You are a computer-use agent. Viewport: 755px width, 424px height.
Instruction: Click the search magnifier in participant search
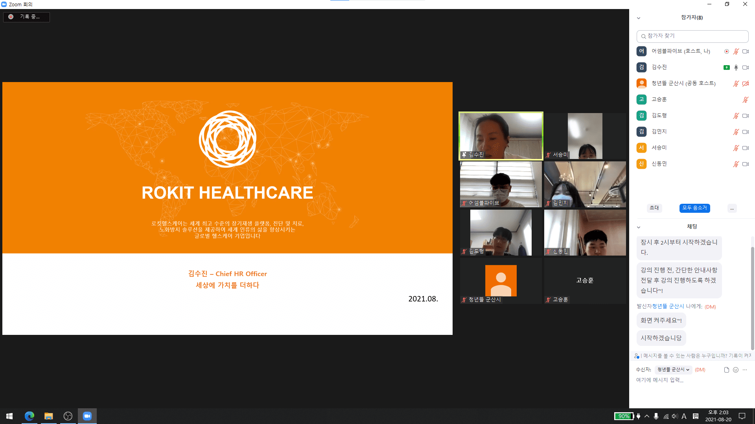pos(643,36)
